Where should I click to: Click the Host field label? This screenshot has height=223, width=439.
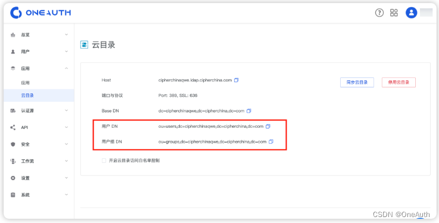(x=106, y=80)
